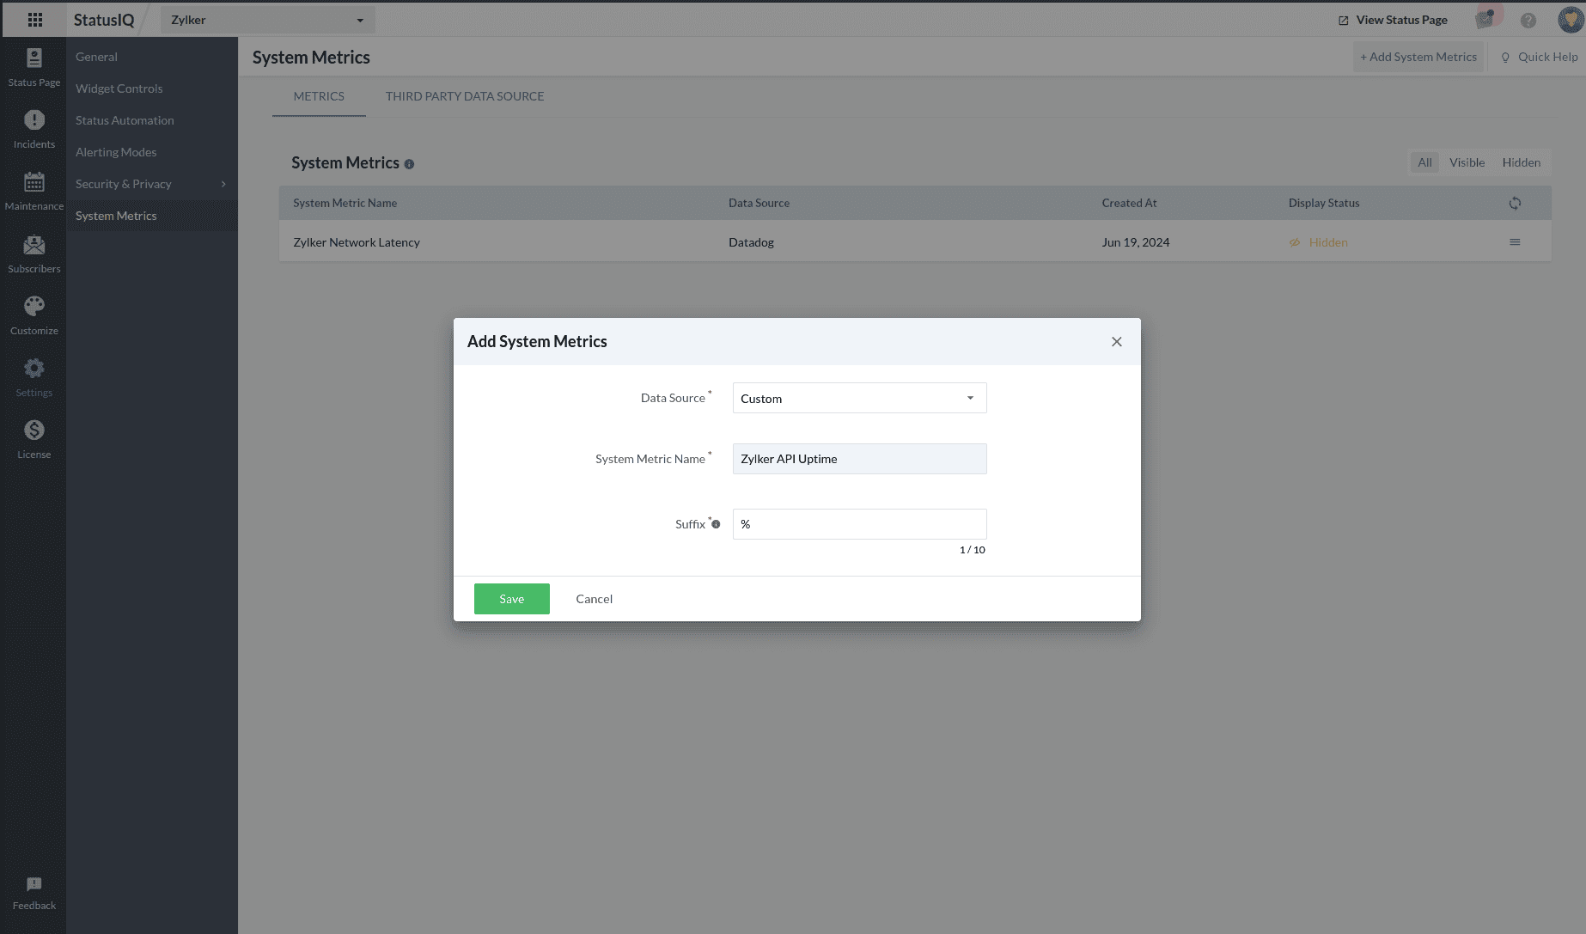Viewport: 1586px width, 934px height.
Task: Click the Suffix input field
Action: [x=859, y=524]
